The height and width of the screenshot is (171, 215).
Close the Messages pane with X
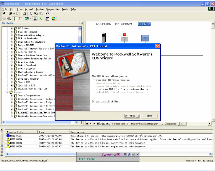coord(2,129)
